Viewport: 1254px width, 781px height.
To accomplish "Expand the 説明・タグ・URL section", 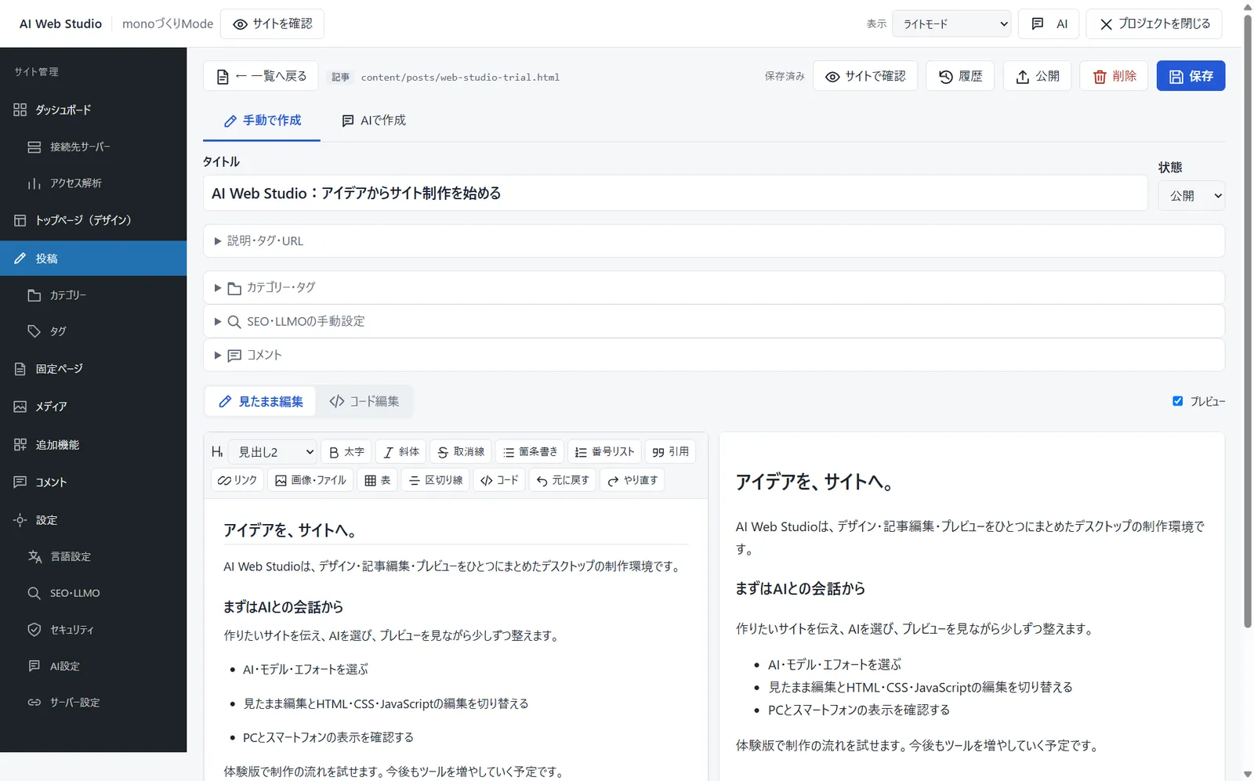I will point(714,240).
